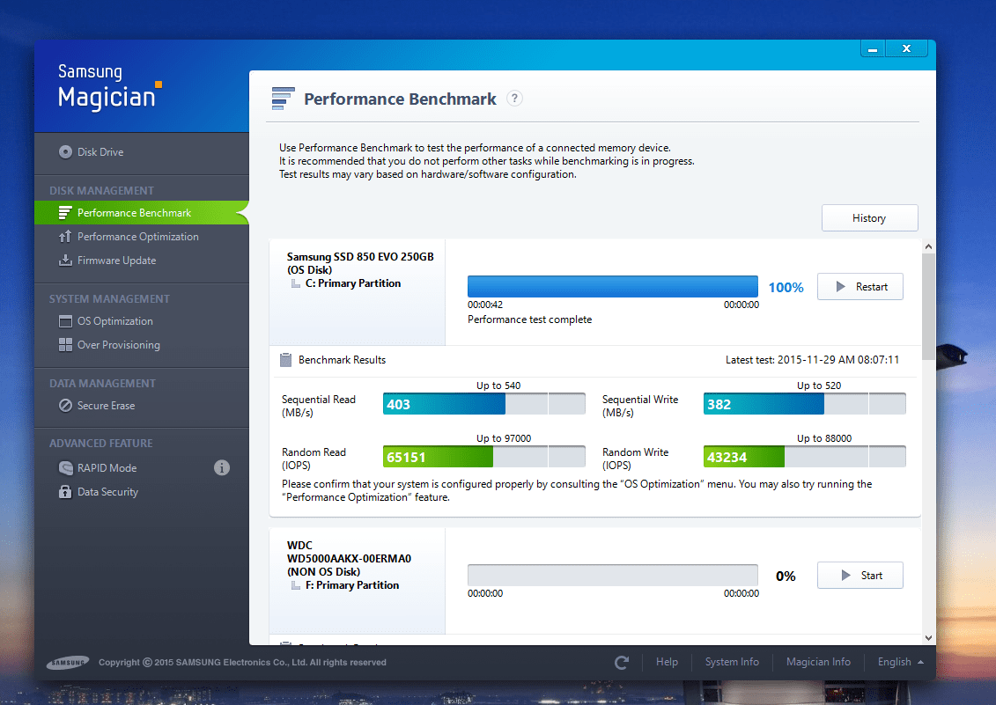Click the Performance Benchmark sidebar icon

(65, 213)
